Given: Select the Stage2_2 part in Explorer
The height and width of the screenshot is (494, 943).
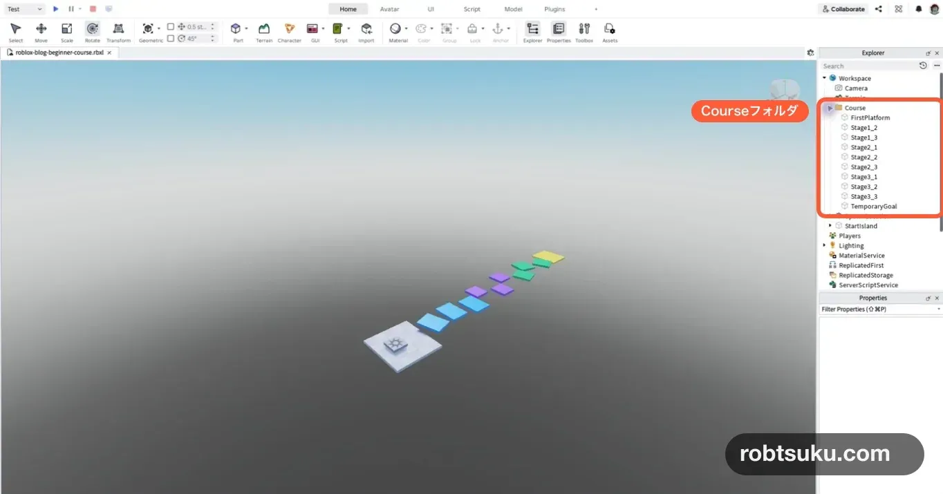Looking at the screenshot, I should [863, 157].
